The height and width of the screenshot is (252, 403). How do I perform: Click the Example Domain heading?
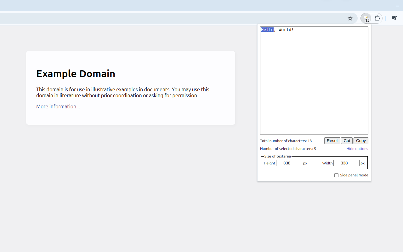coord(76,74)
